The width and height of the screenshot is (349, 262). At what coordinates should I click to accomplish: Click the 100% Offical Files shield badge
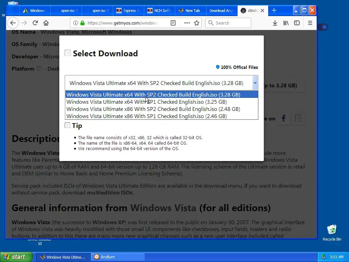click(237, 67)
